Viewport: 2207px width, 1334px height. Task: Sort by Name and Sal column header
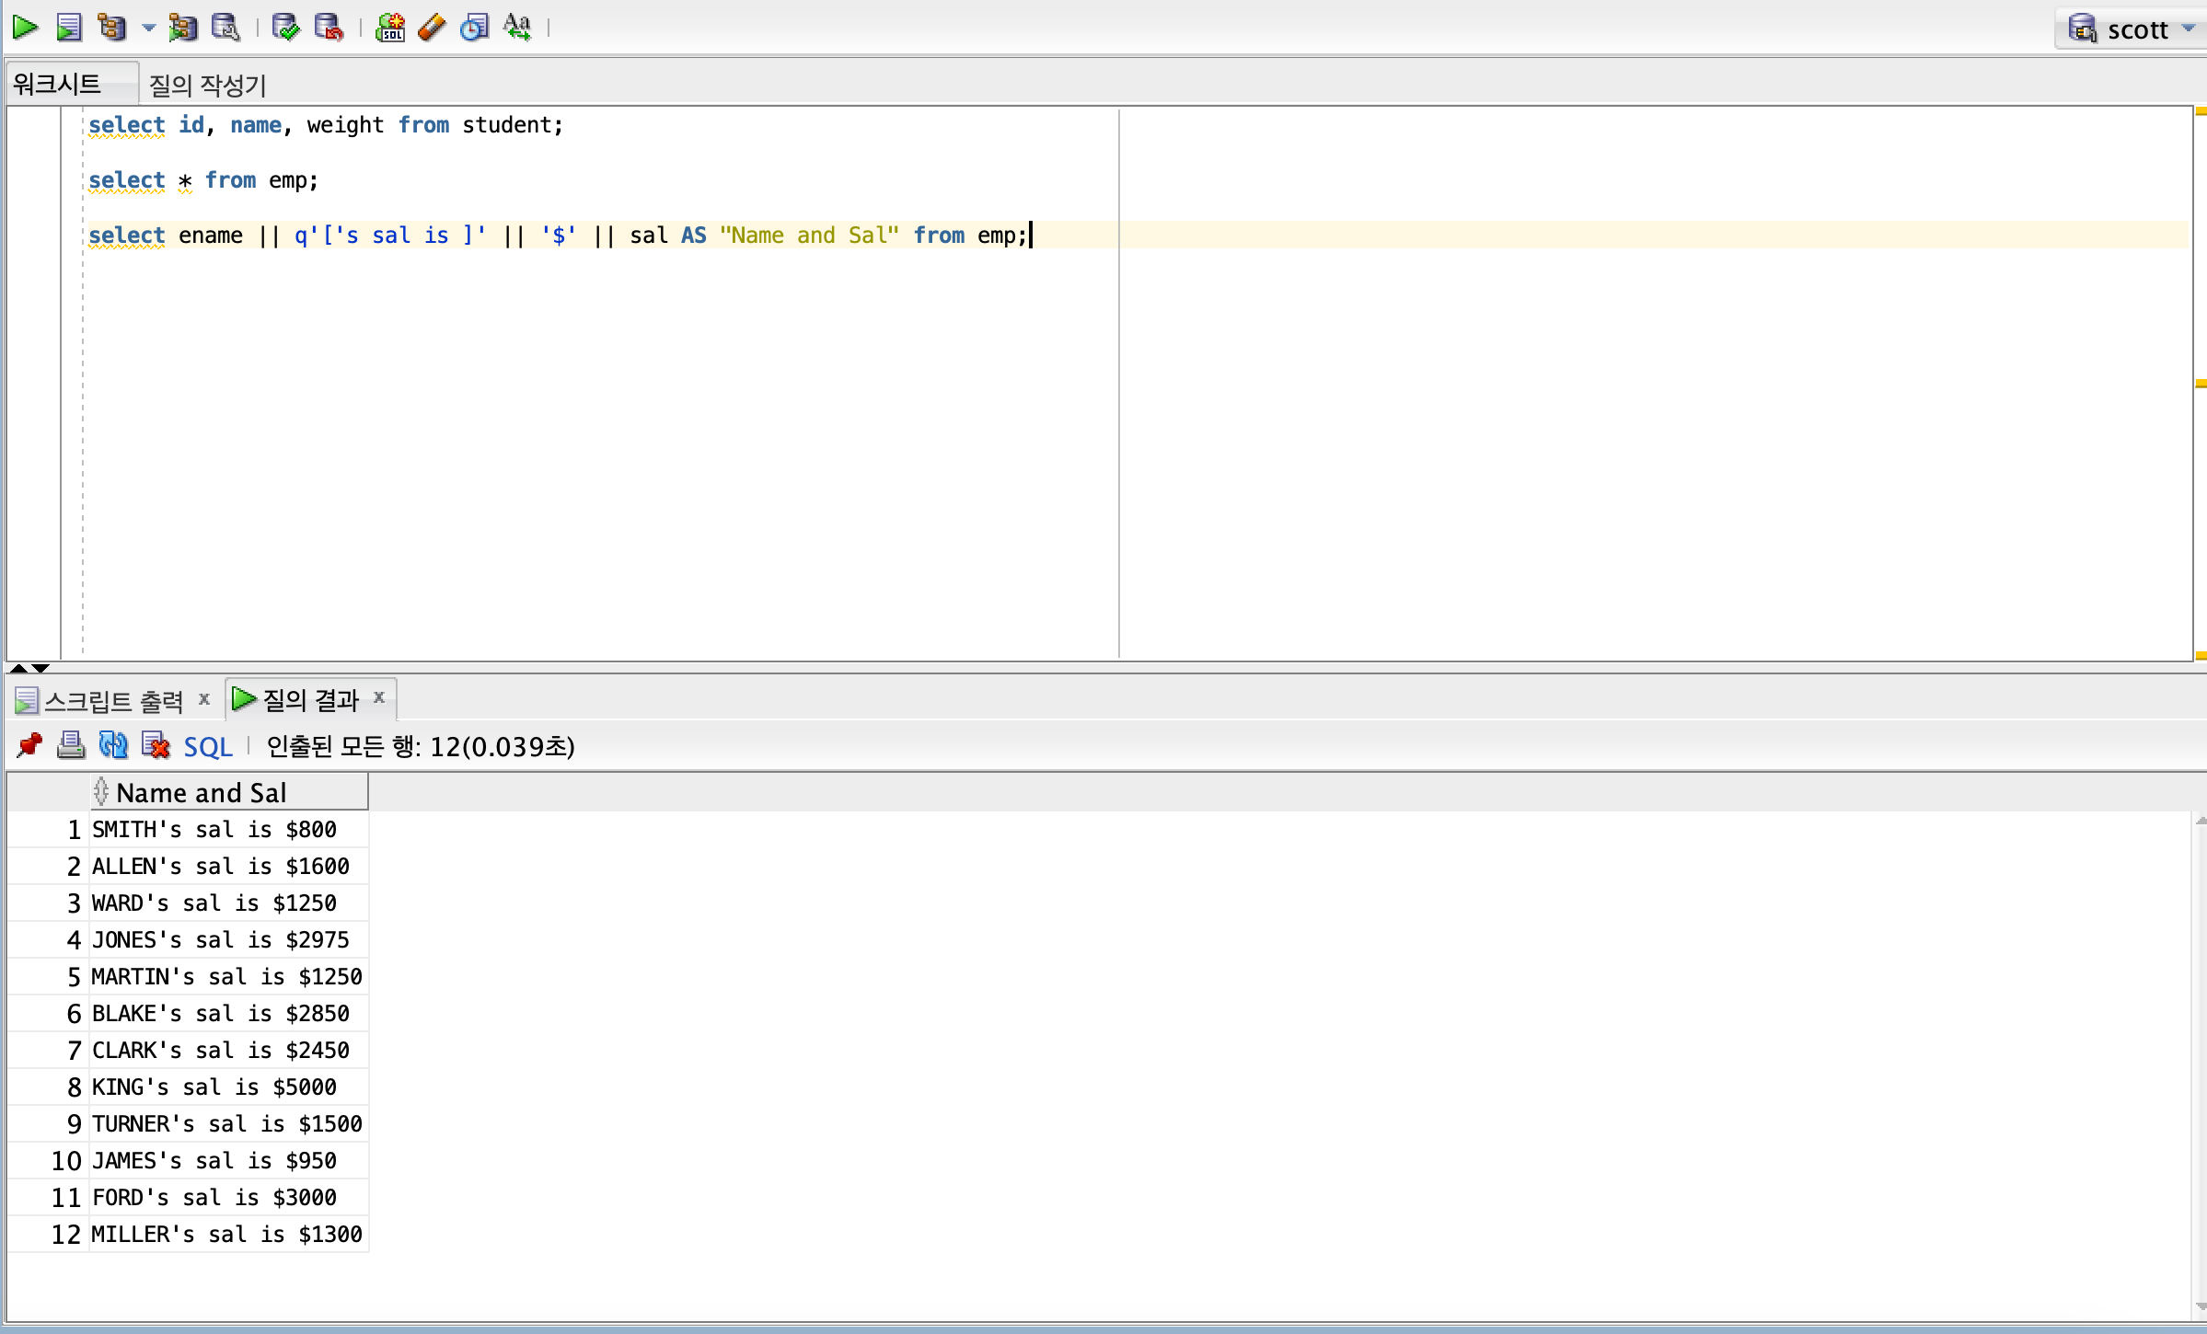coord(201,792)
